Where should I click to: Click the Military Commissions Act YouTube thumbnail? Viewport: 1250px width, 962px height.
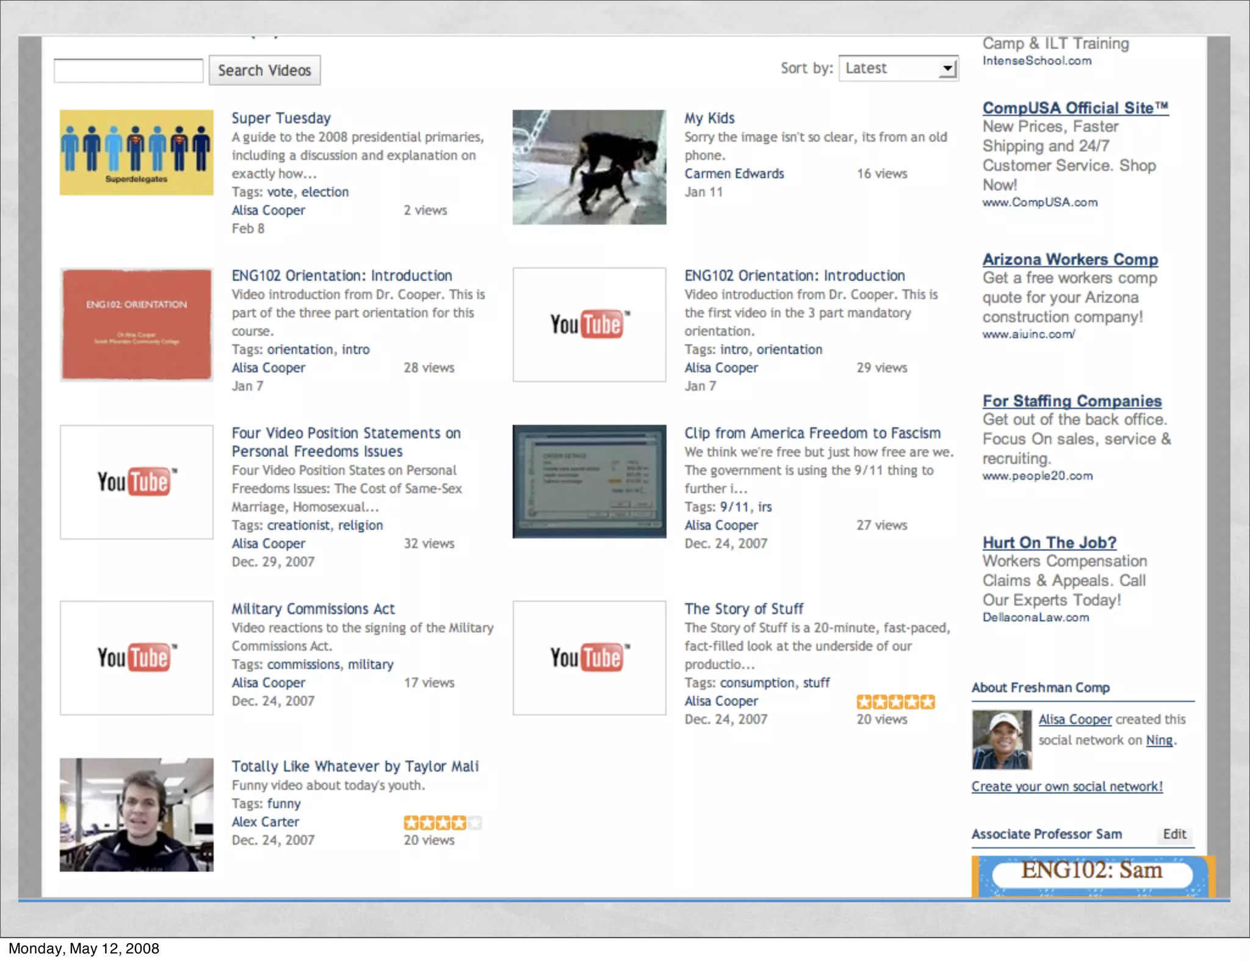(136, 657)
